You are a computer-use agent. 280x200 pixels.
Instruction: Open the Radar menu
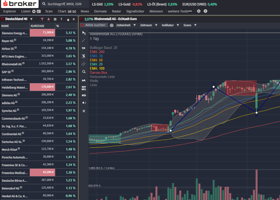tap(116, 11)
